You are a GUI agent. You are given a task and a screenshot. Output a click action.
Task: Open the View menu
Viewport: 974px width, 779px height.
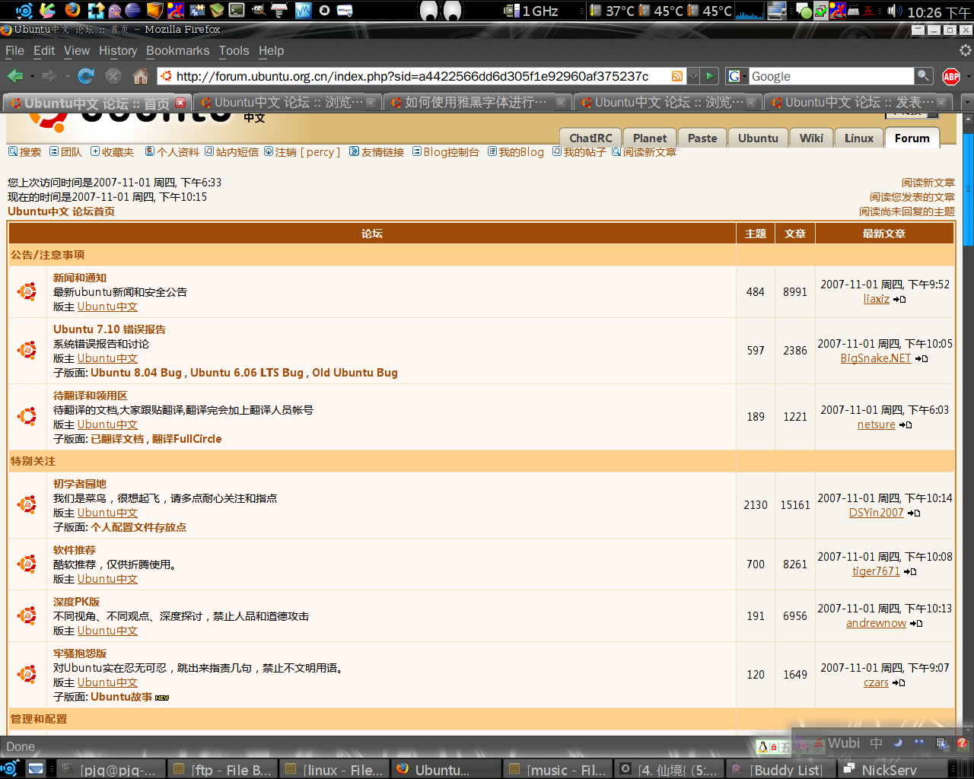77,50
